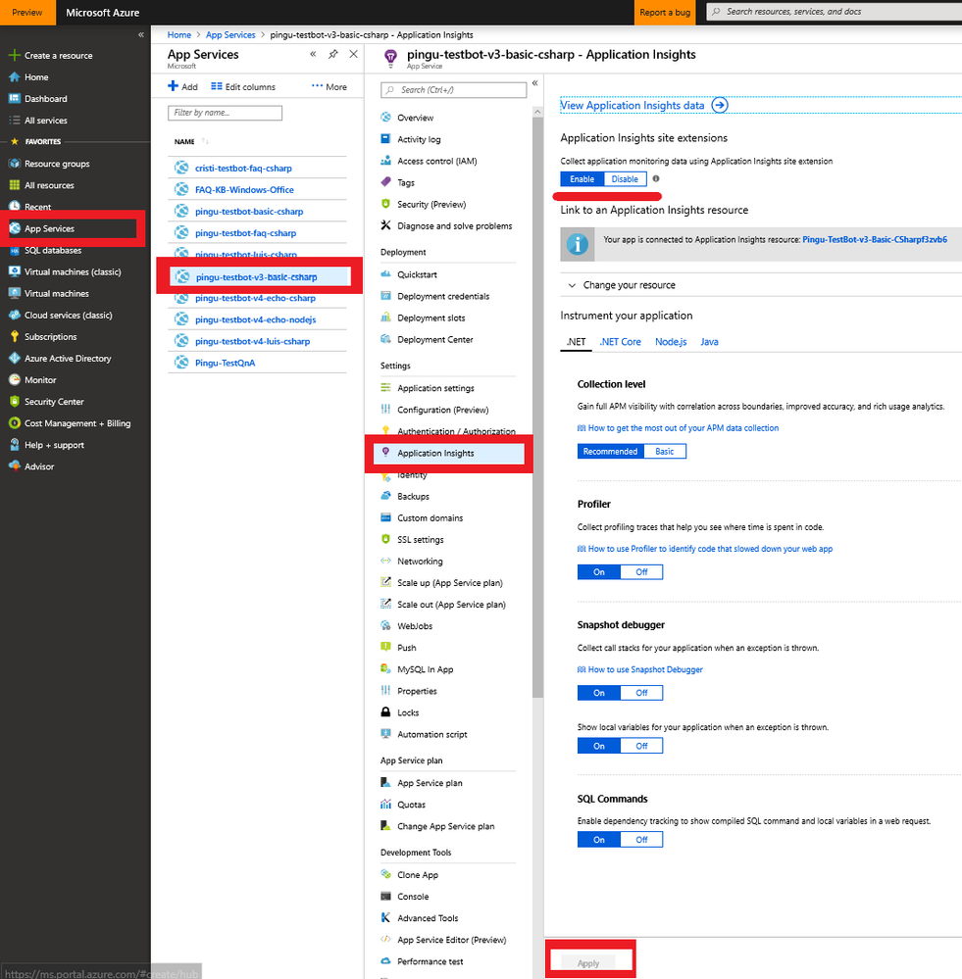Image resolution: width=962 pixels, height=979 pixels.
Task: Click the SSL settings shield icon
Action: pos(385,539)
